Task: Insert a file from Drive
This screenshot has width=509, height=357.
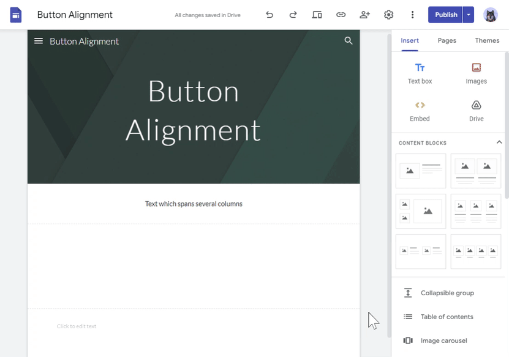Action: (476, 111)
